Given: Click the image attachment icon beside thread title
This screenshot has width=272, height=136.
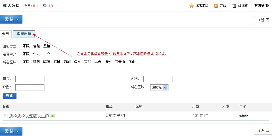Looking at the screenshot, I should pyautogui.click(x=53, y=116).
